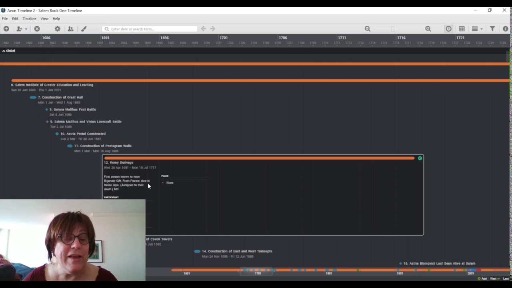Switch to the spreadsheet grid view

tap(462, 29)
